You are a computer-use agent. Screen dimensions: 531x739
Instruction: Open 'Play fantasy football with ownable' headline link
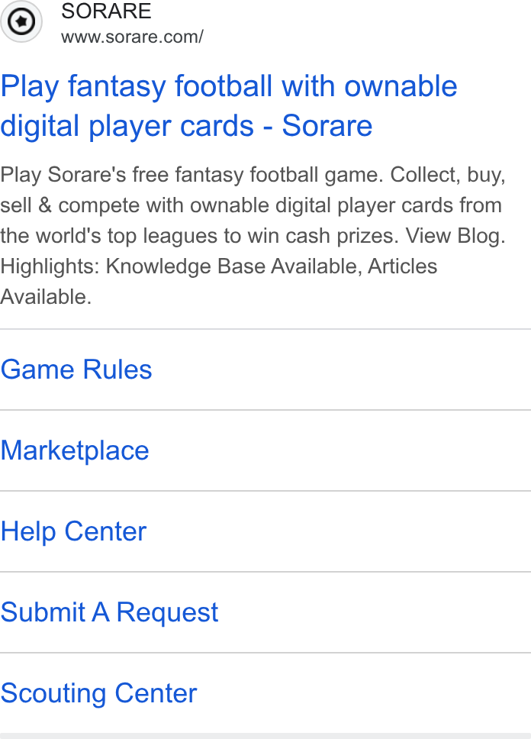click(x=229, y=87)
